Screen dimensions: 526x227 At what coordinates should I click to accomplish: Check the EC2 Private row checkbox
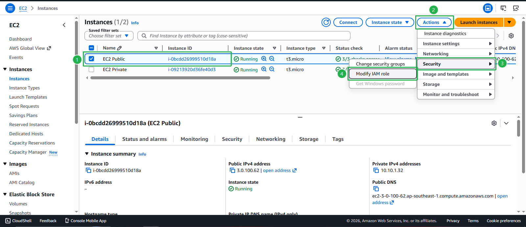point(91,69)
